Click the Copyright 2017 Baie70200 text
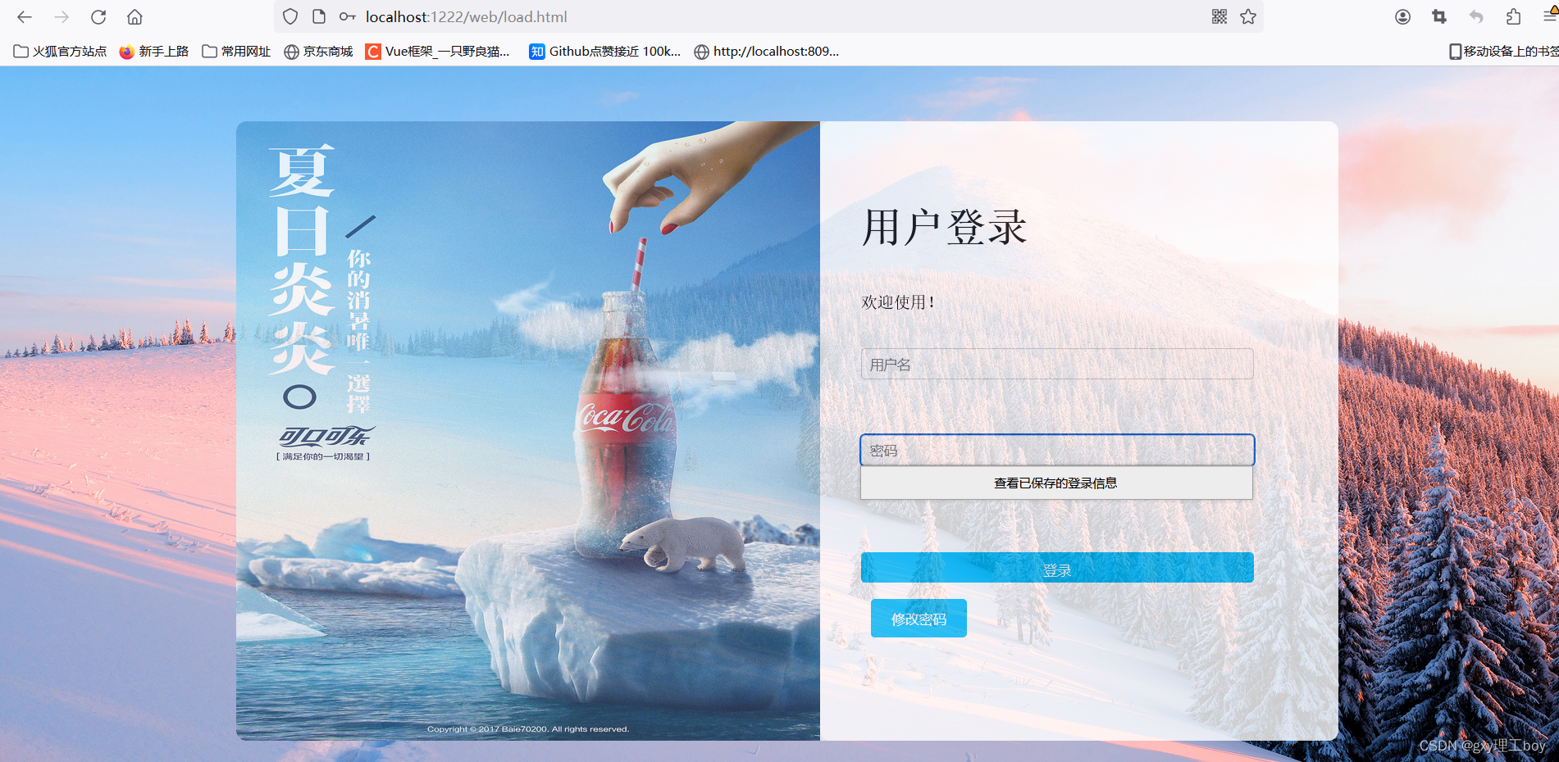This screenshot has height=762, width=1559. click(x=528, y=728)
